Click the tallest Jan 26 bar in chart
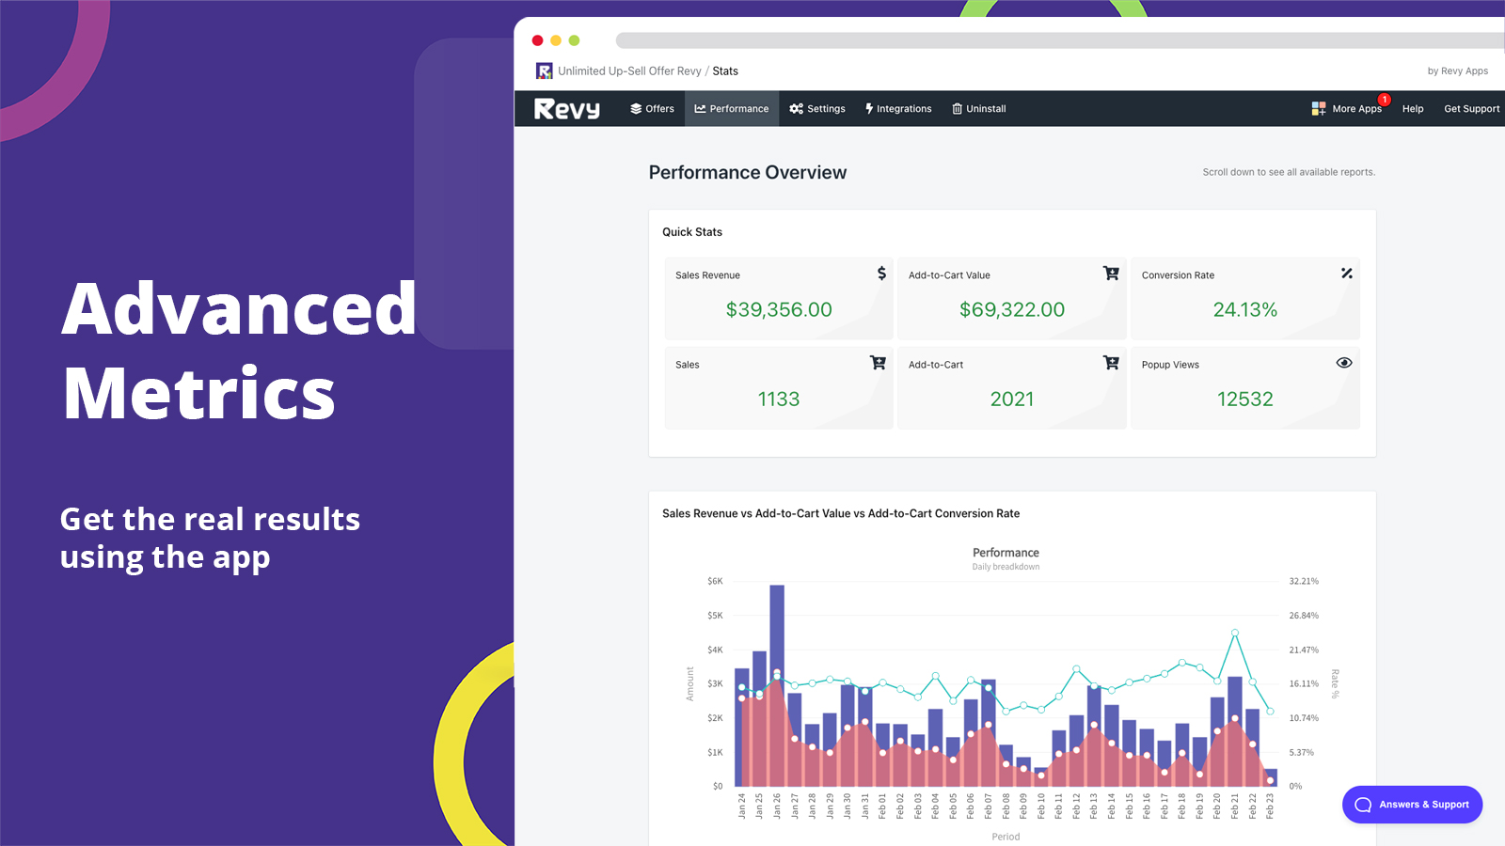 (x=777, y=685)
